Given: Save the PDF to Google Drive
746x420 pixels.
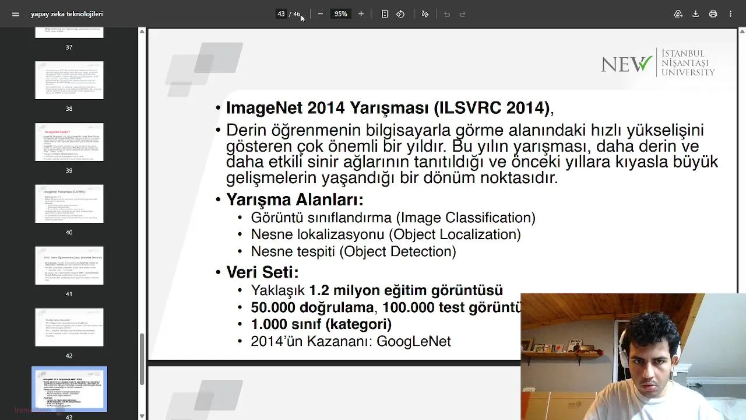Looking at the screenshot, I should pyautogui.click(x=678, y=14).
